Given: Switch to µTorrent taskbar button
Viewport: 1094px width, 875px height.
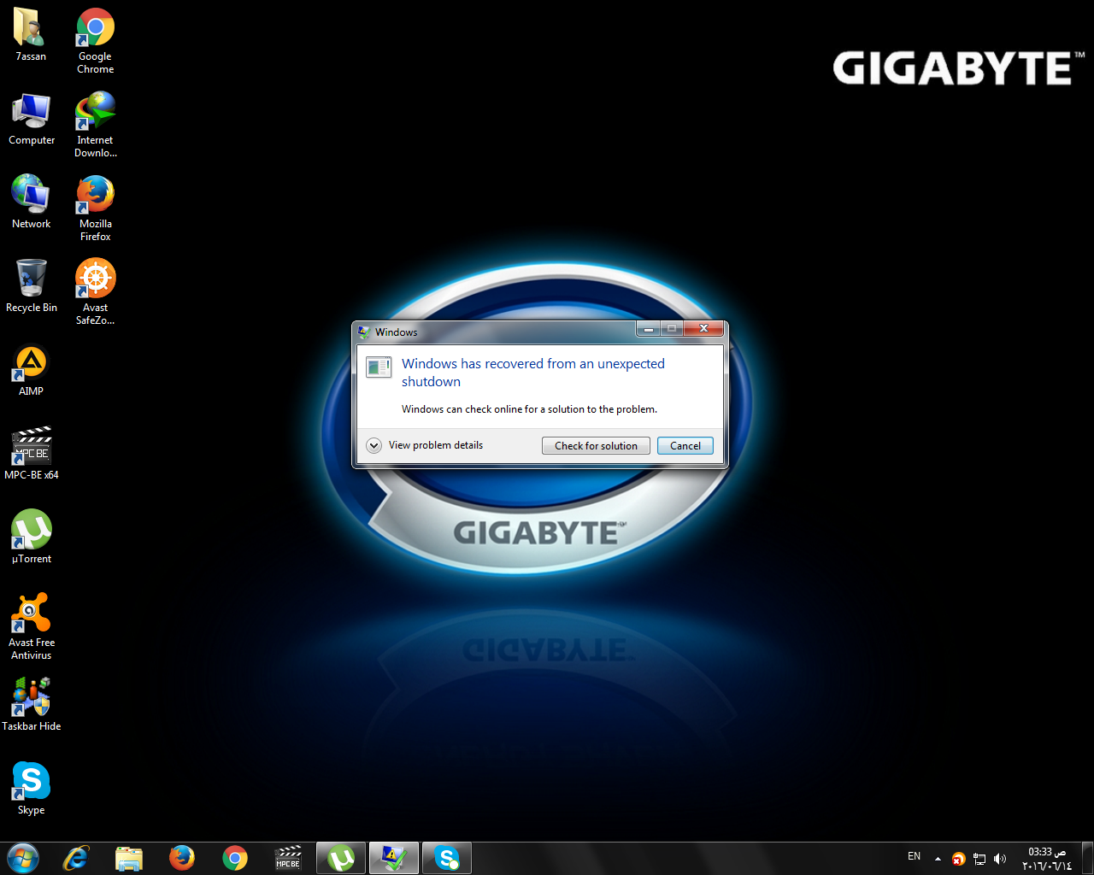Looking at the screenshot, I should (x=341, y=858).
